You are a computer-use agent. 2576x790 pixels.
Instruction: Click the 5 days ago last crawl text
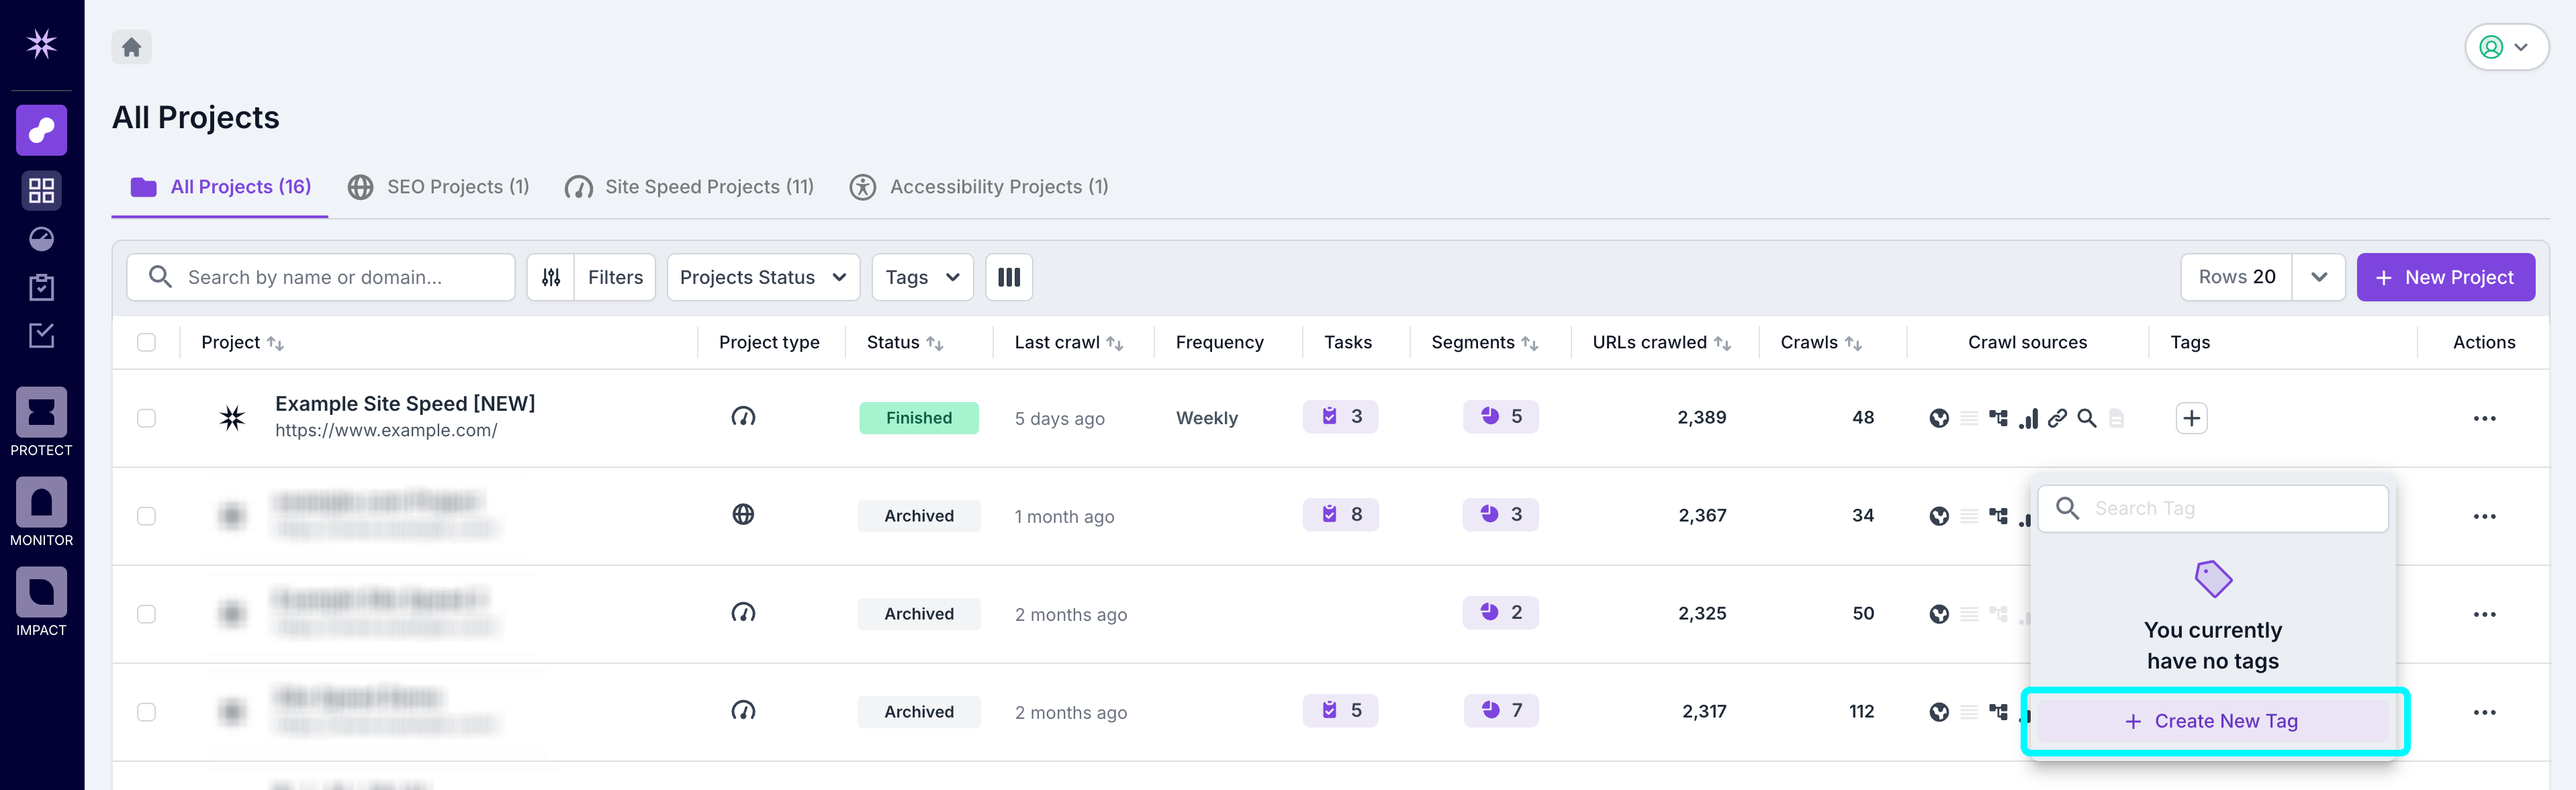pyautogui.click(x=1059, y=419)
